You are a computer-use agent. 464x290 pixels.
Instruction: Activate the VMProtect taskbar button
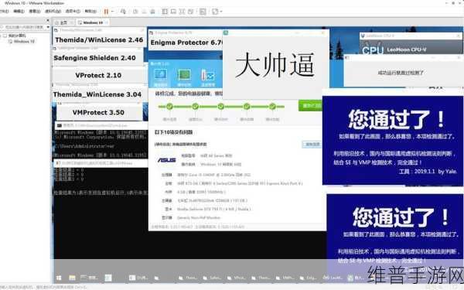coord(285,278)
